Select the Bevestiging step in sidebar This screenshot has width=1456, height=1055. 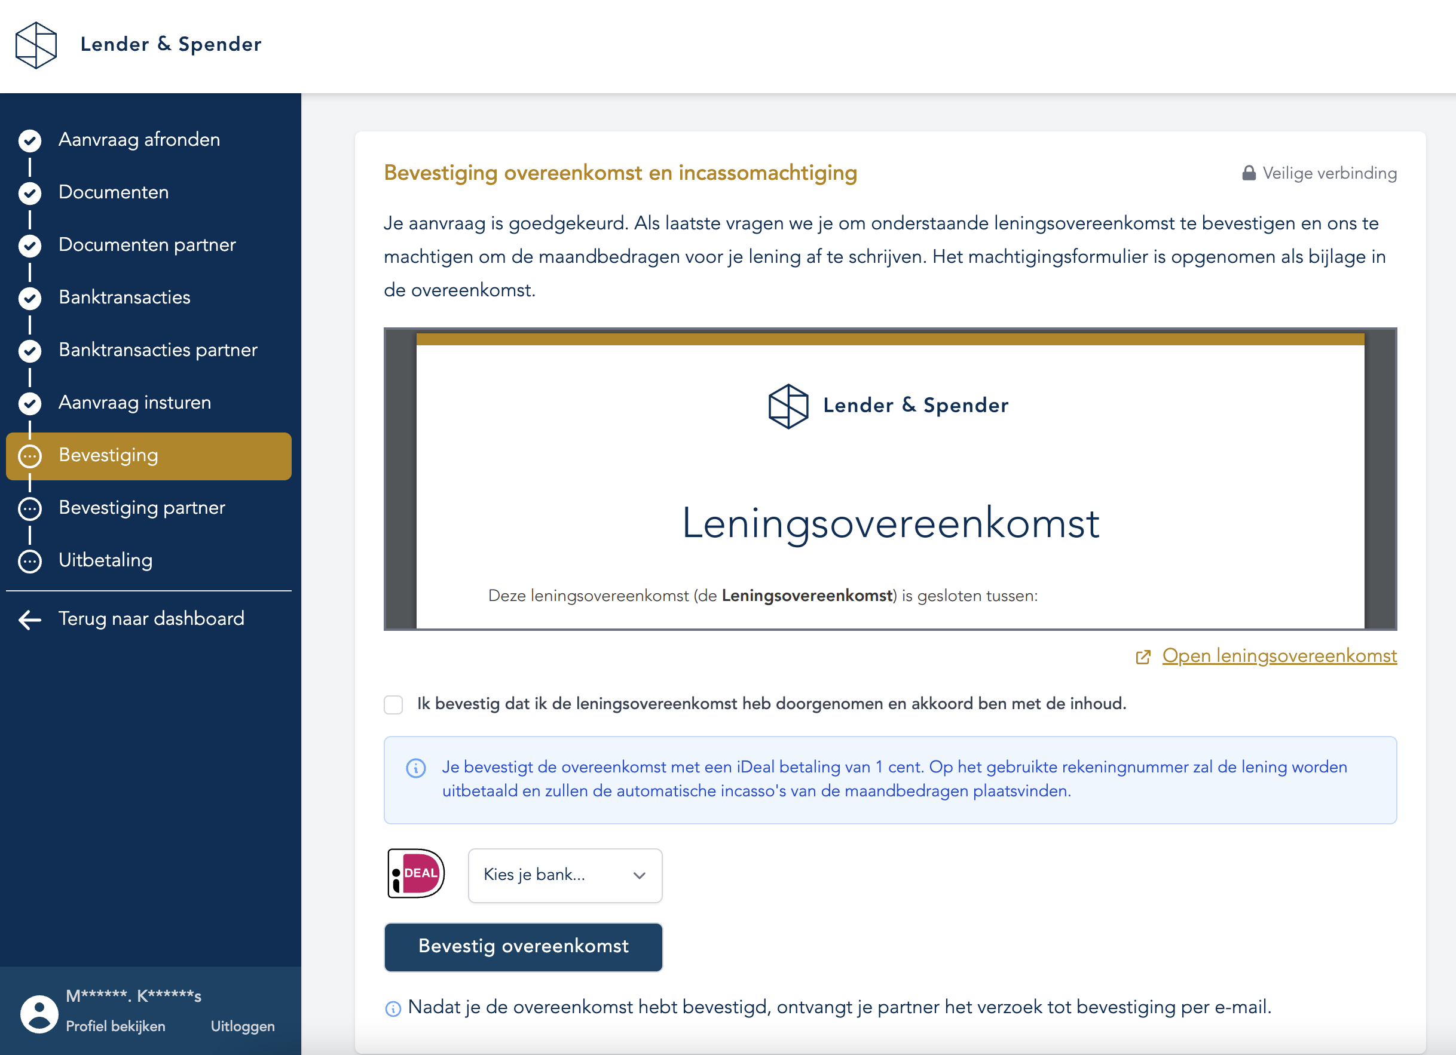tap(149, 456)
